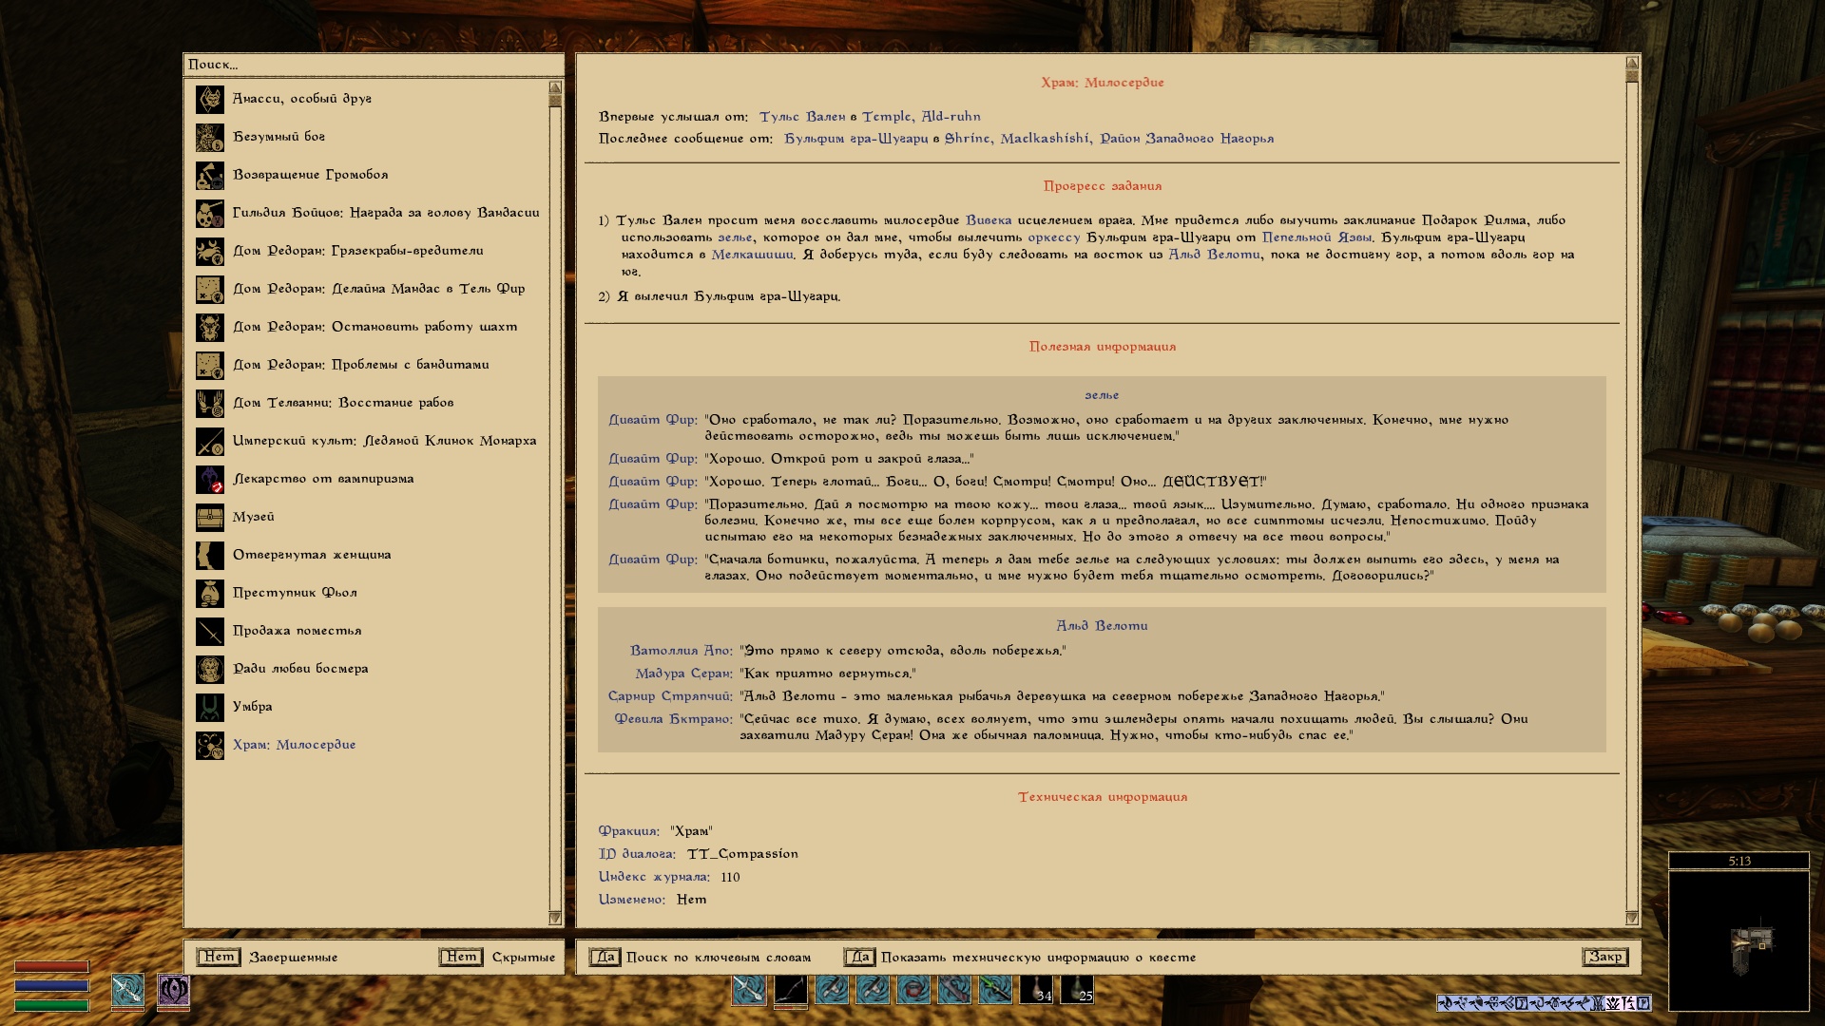1825x1026 pixels.
Task: Click the Музей chest quest icon
Action: click(209, 518)
